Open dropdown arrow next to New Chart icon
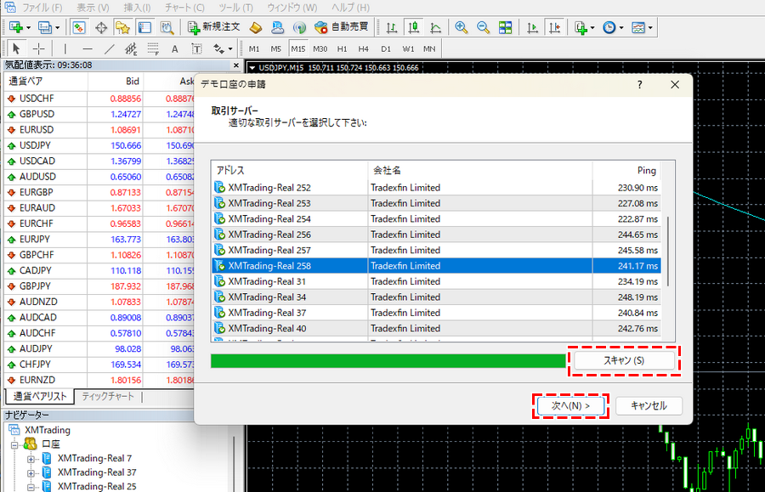Screen dimensions: 765x492 [x=28, y=28]
